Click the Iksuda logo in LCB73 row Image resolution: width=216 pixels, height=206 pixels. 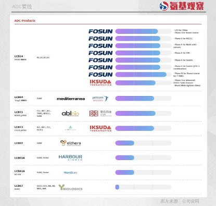[x=100, y=128]
